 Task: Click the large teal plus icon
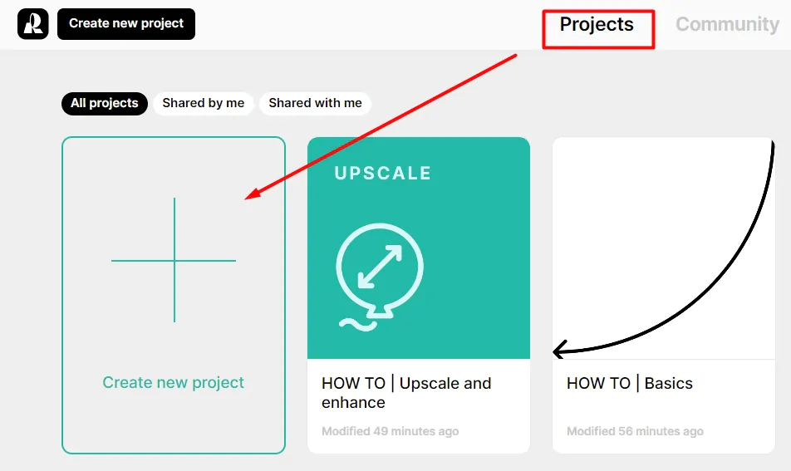pos(174,260)
